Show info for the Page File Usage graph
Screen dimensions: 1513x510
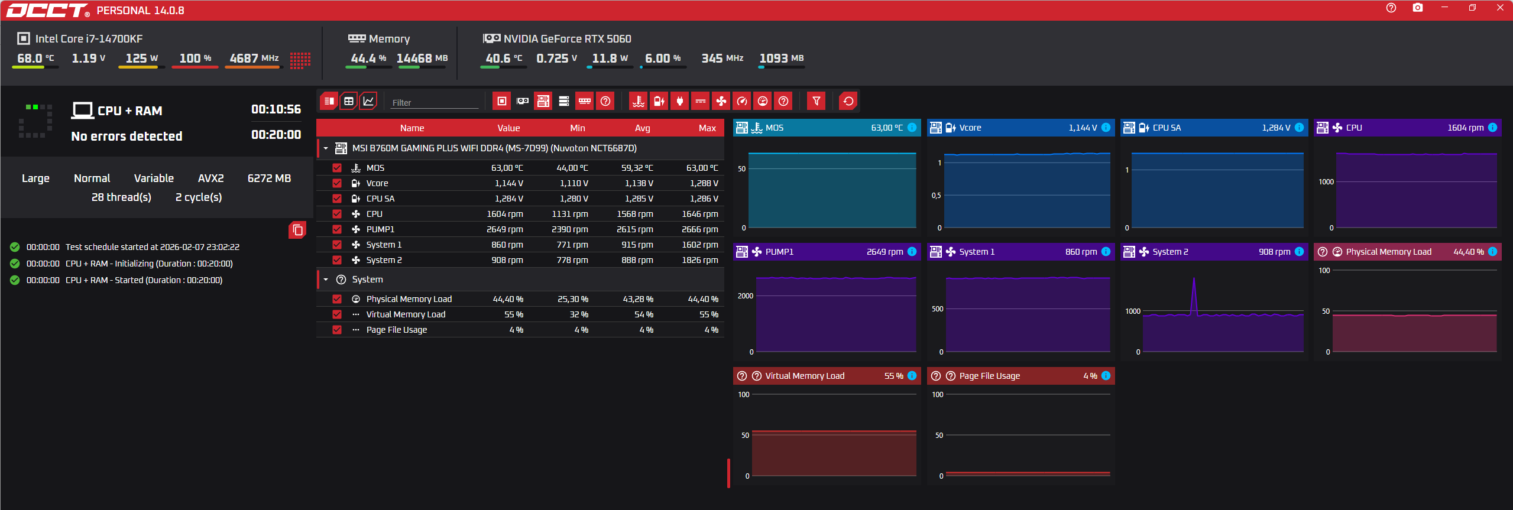coord(1106,376)
